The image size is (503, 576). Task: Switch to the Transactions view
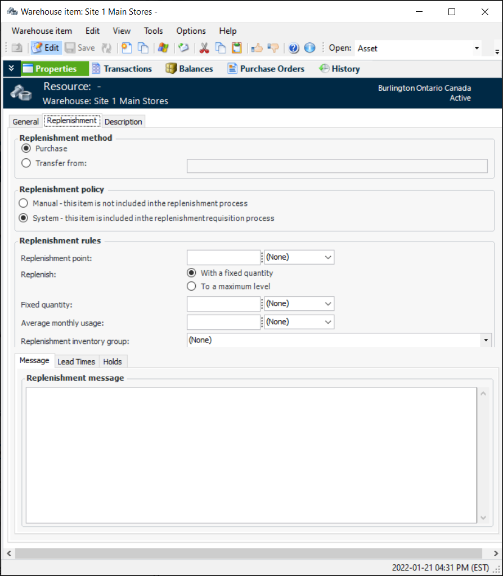[122, 69]
